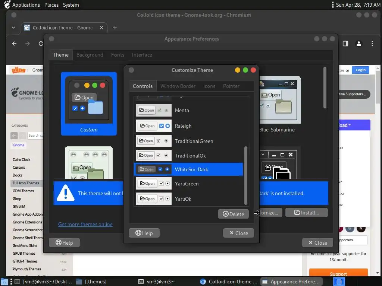Click the YaruOk theme preview thumbnail
382x286 pixels.
[153, 199]
